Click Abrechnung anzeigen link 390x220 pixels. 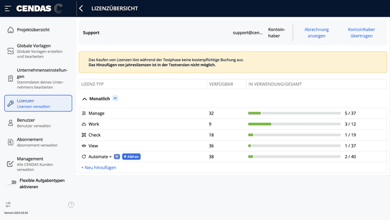[315, 32]
